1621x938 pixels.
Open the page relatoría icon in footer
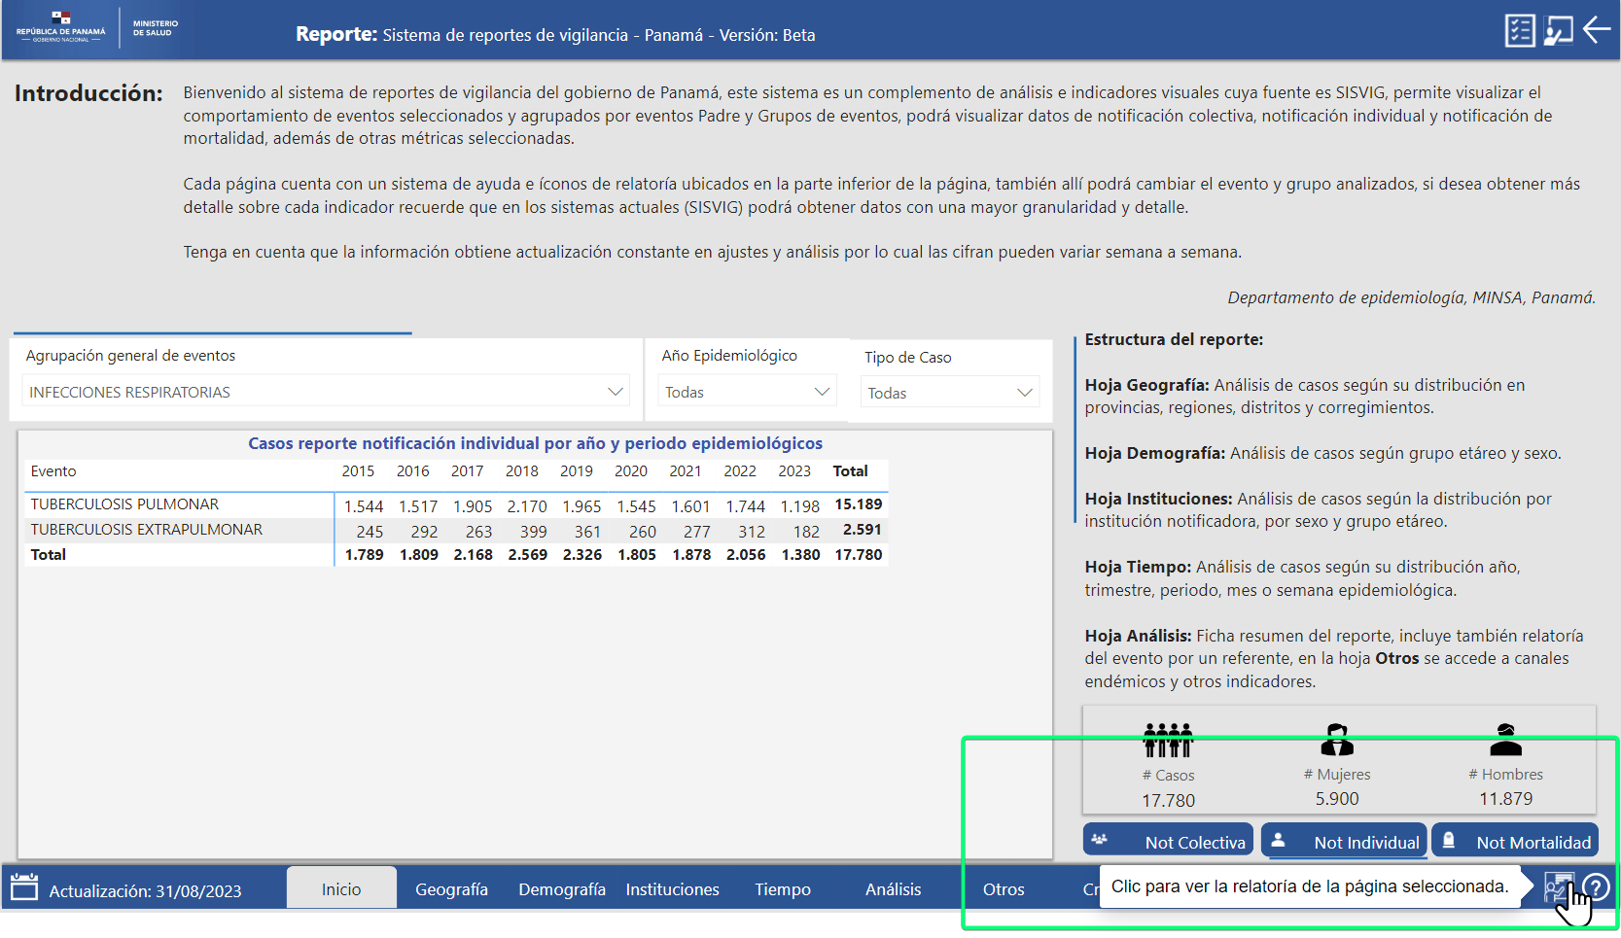[1559, 887]
